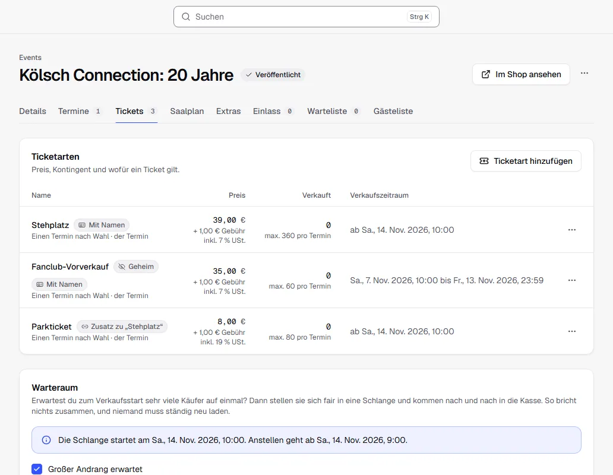613x475 pixels.
Task: Click the info icon in the Schlange notice
Action: 46,440
